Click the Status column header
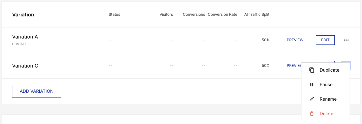This screenshot has height=124, width=362. point(114,15)
